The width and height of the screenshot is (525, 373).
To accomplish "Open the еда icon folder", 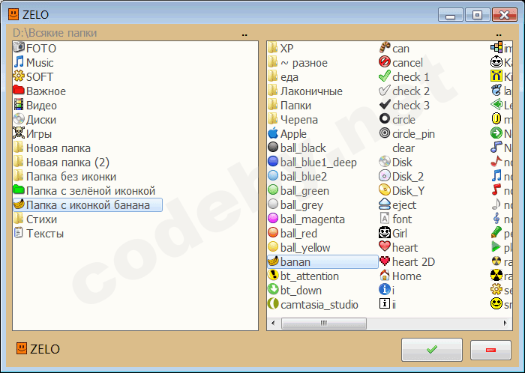I will click(x=283, y=77).
